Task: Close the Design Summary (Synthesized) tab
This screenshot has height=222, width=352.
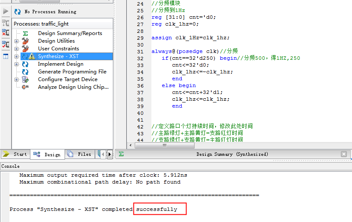Action: click(344, 154)
